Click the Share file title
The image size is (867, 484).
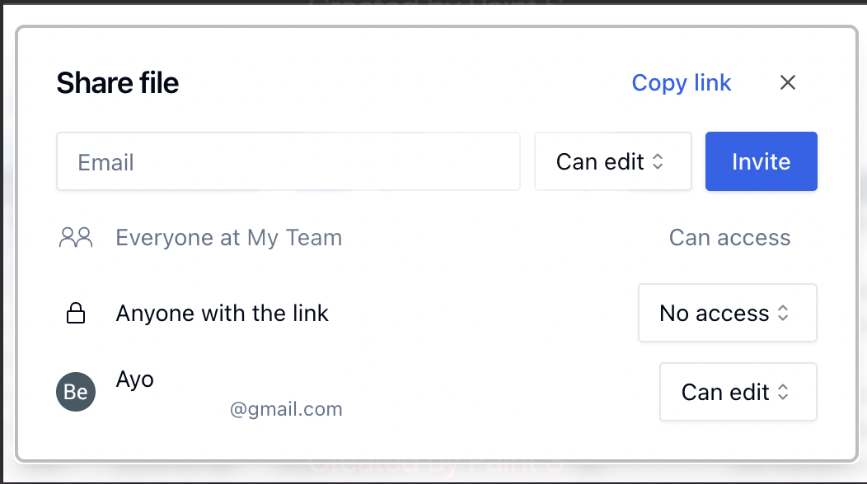coord(118,83)
